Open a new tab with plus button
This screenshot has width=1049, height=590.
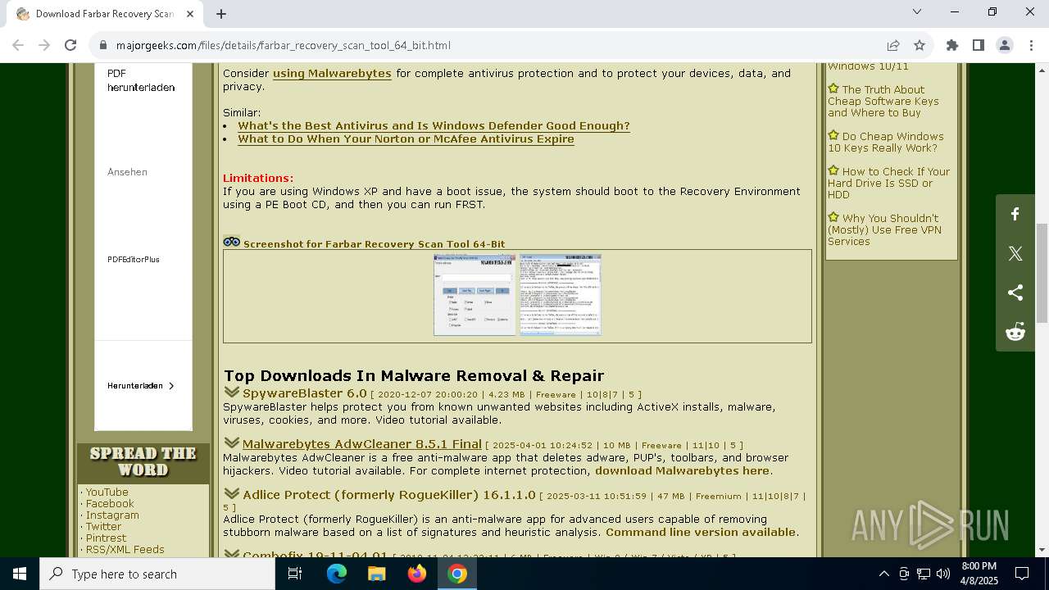(221, 14)
